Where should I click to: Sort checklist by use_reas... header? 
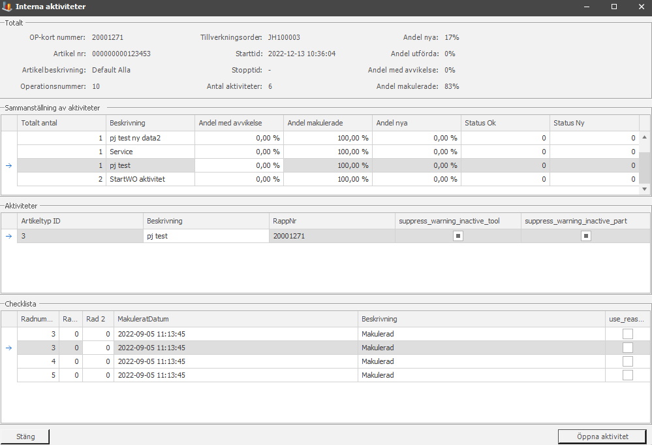627,319
